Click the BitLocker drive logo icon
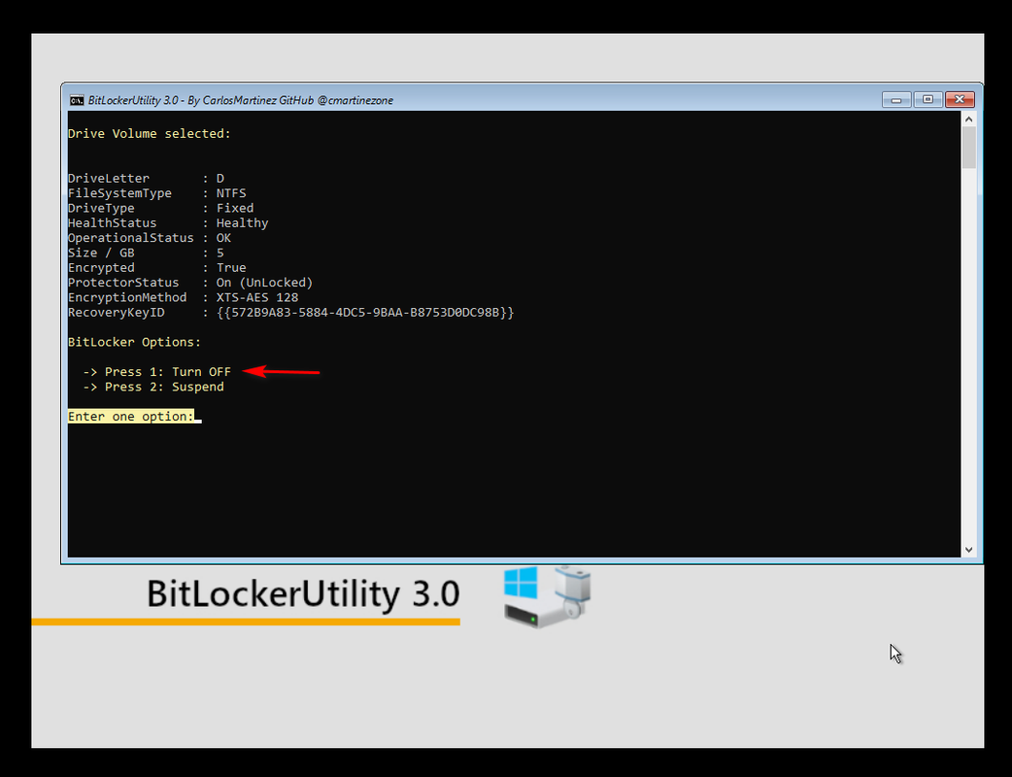This screenshot has width=1012, height=777. pos(548,597)
